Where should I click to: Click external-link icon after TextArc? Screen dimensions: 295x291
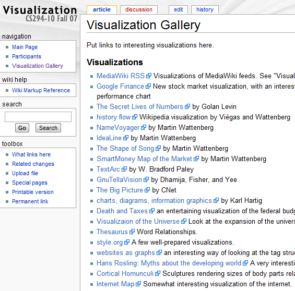pyautogui.click(x=124, y=169)
